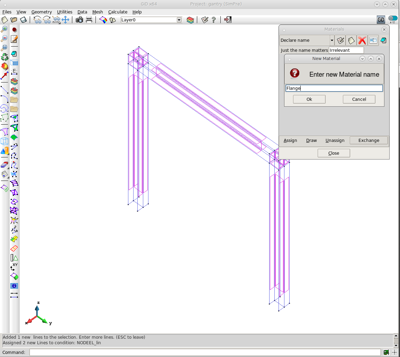The height and width of the screenshot is (357, 400).
Task: Click the new material name field
Action: coord(334,88)
